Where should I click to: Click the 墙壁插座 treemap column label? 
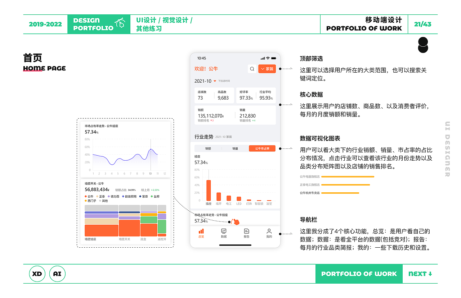[x=90, y=239]
